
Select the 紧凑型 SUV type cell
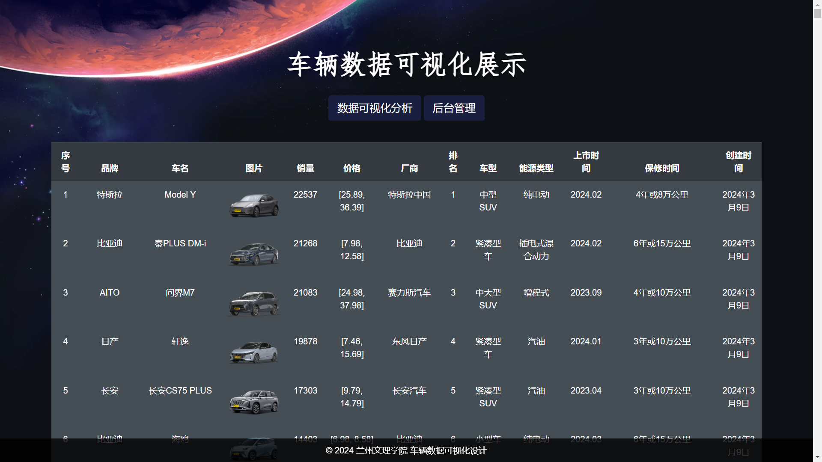pos(488,397)
